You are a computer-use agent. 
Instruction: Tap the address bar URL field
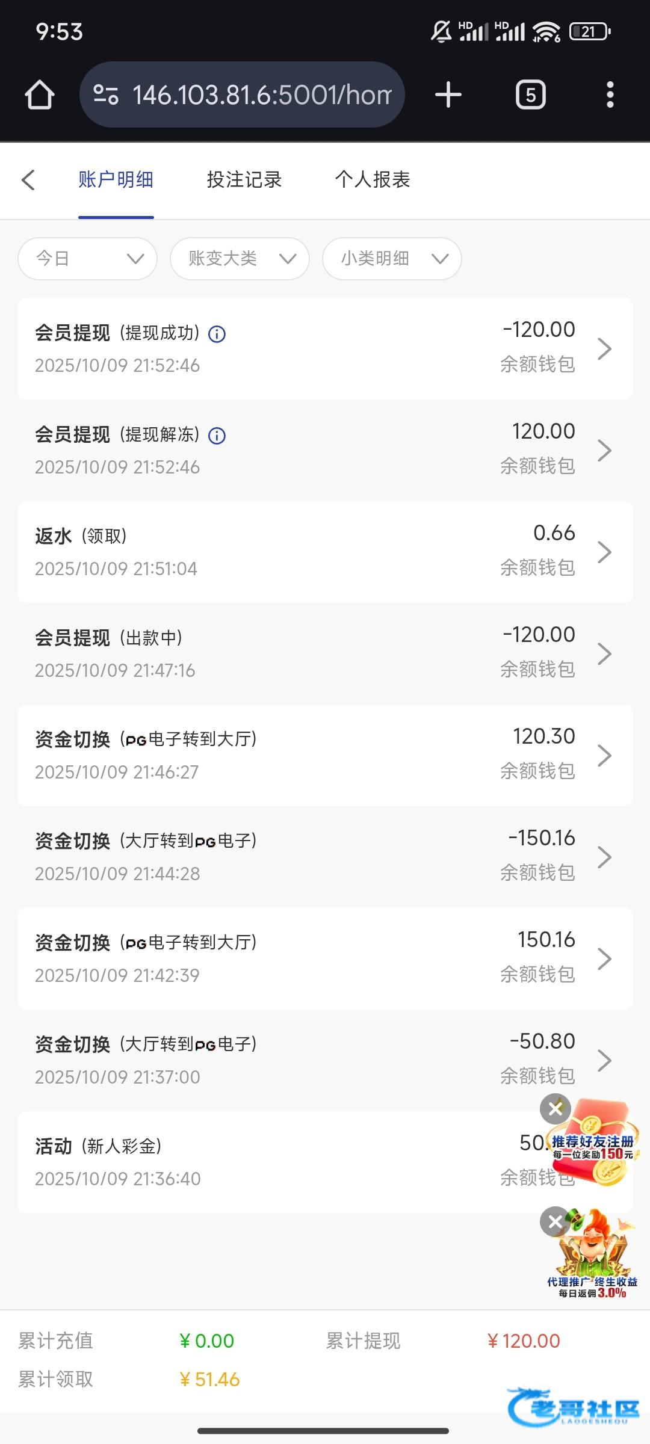tap(262, 95)
